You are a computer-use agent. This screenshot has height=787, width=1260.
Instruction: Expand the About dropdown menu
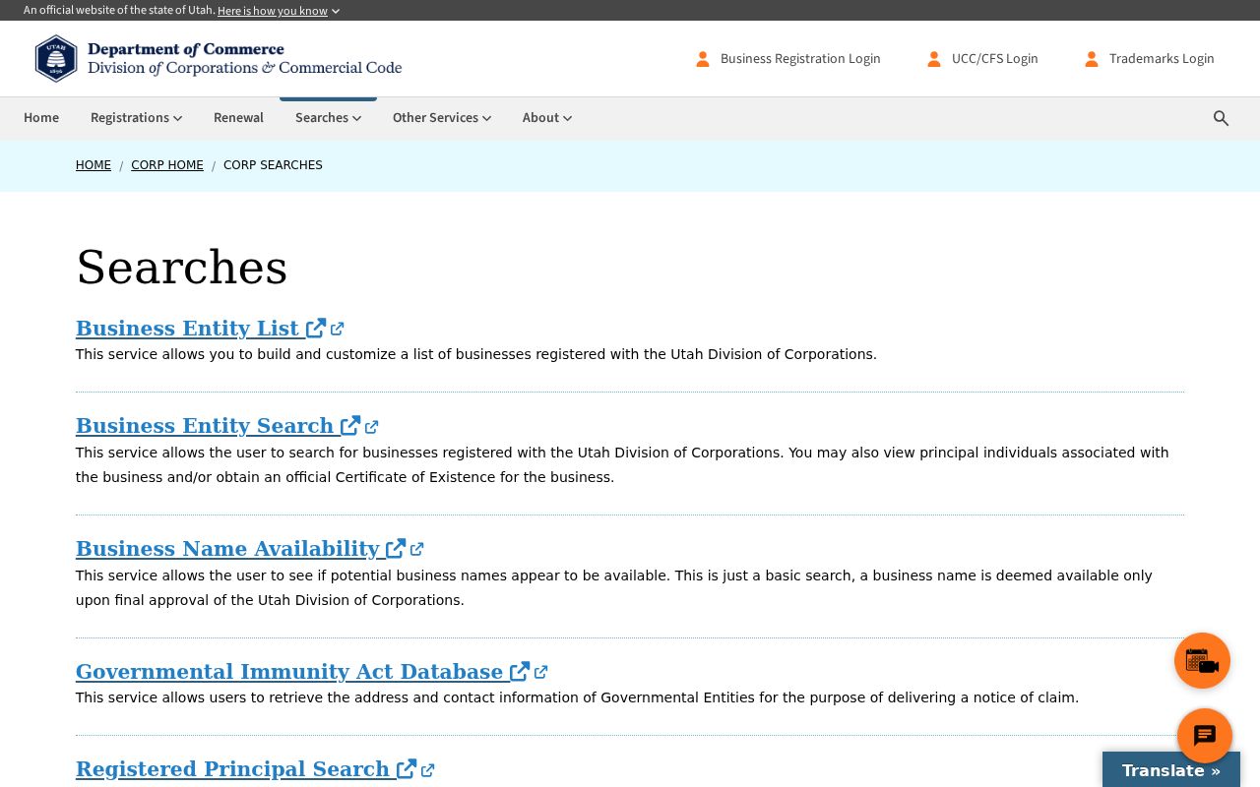click(547, 118)
